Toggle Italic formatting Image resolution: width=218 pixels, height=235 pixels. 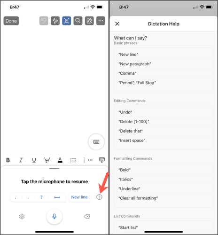click(x=21, y=160)
